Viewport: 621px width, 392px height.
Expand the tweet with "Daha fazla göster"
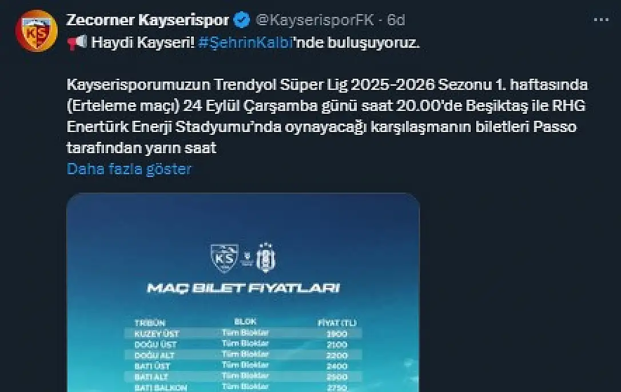pyautogui.click(x=129, y=169)
